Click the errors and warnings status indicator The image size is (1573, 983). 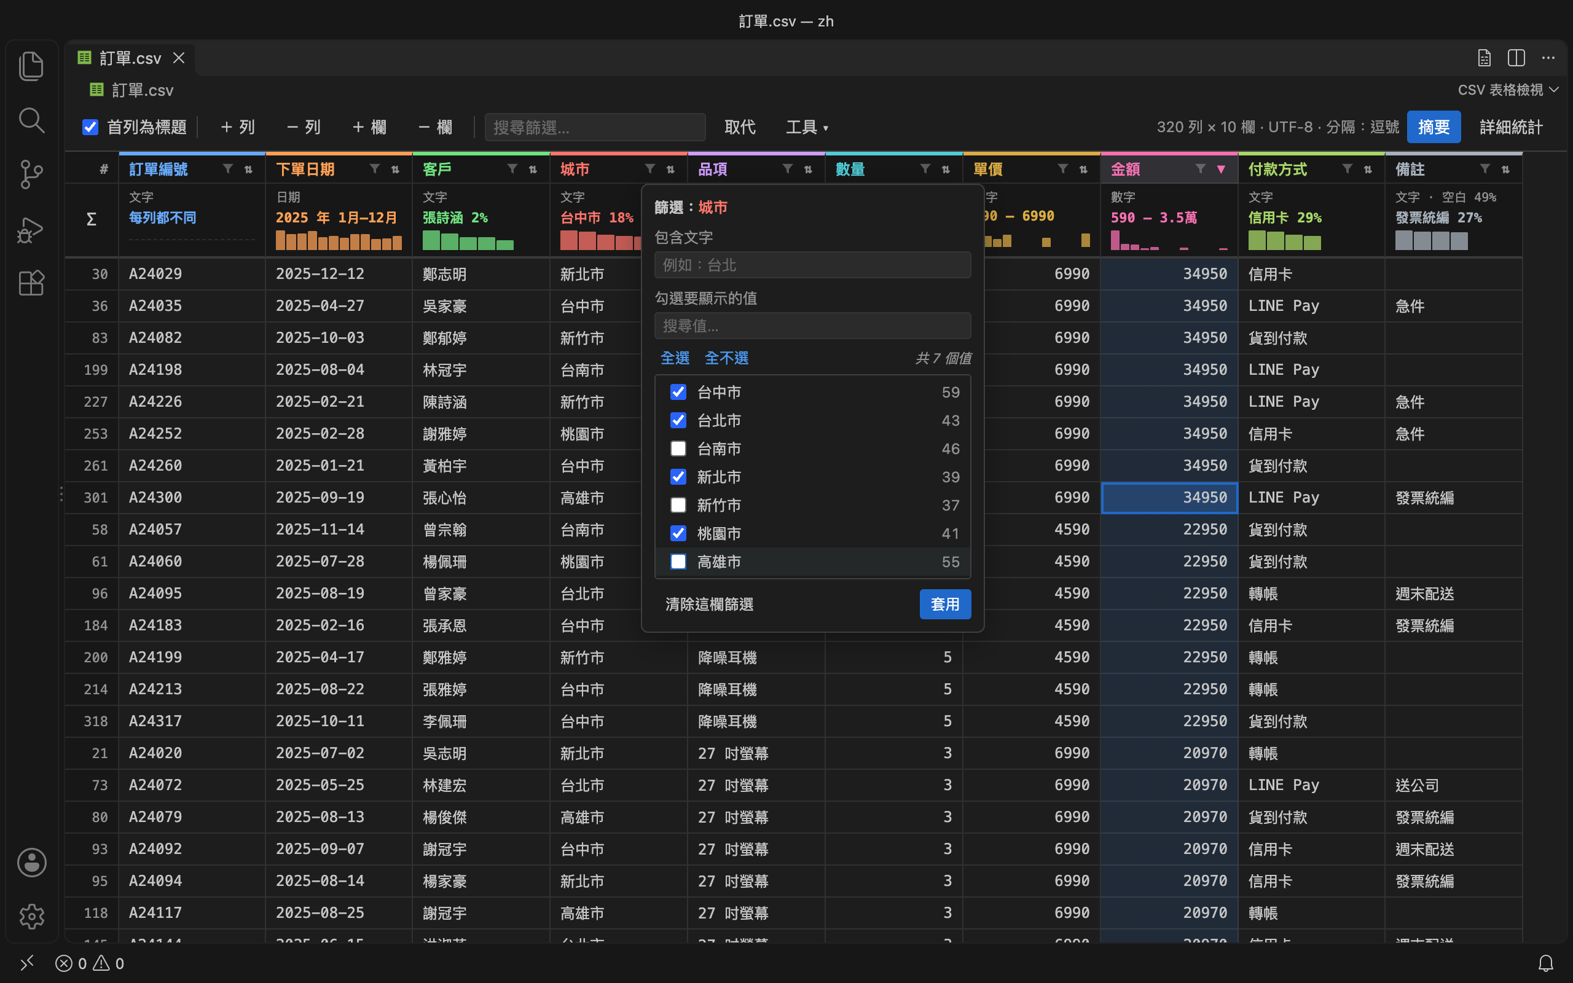pyautogui.click(x=90, y=963)
